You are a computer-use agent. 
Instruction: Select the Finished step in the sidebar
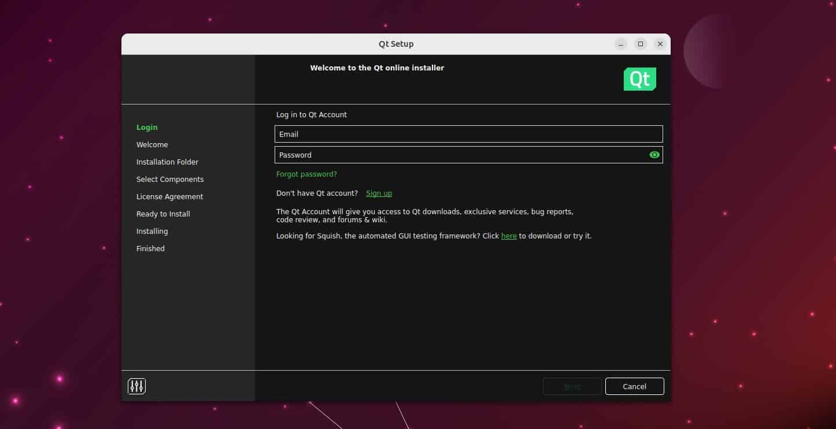tap(150, 248)
